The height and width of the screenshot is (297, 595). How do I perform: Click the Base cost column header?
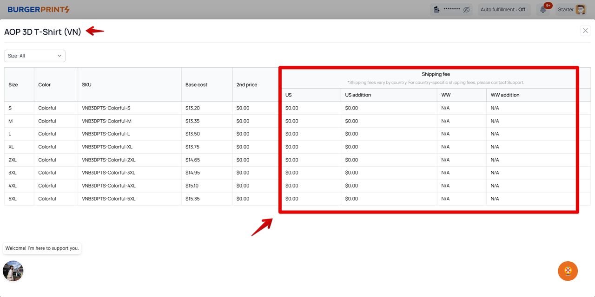[x=196, y=84]
